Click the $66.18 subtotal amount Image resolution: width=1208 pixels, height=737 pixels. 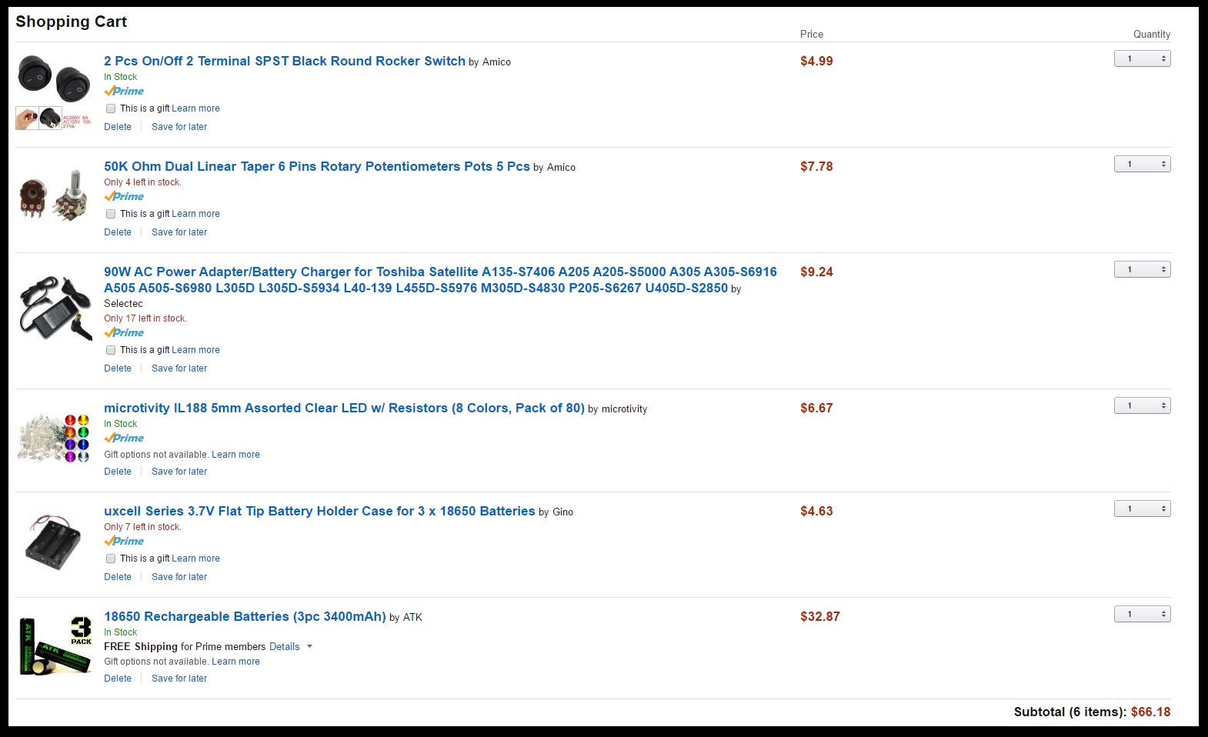pos(1150,712)
